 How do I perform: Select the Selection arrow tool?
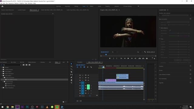pyautogui.click(x=72, y=64)
